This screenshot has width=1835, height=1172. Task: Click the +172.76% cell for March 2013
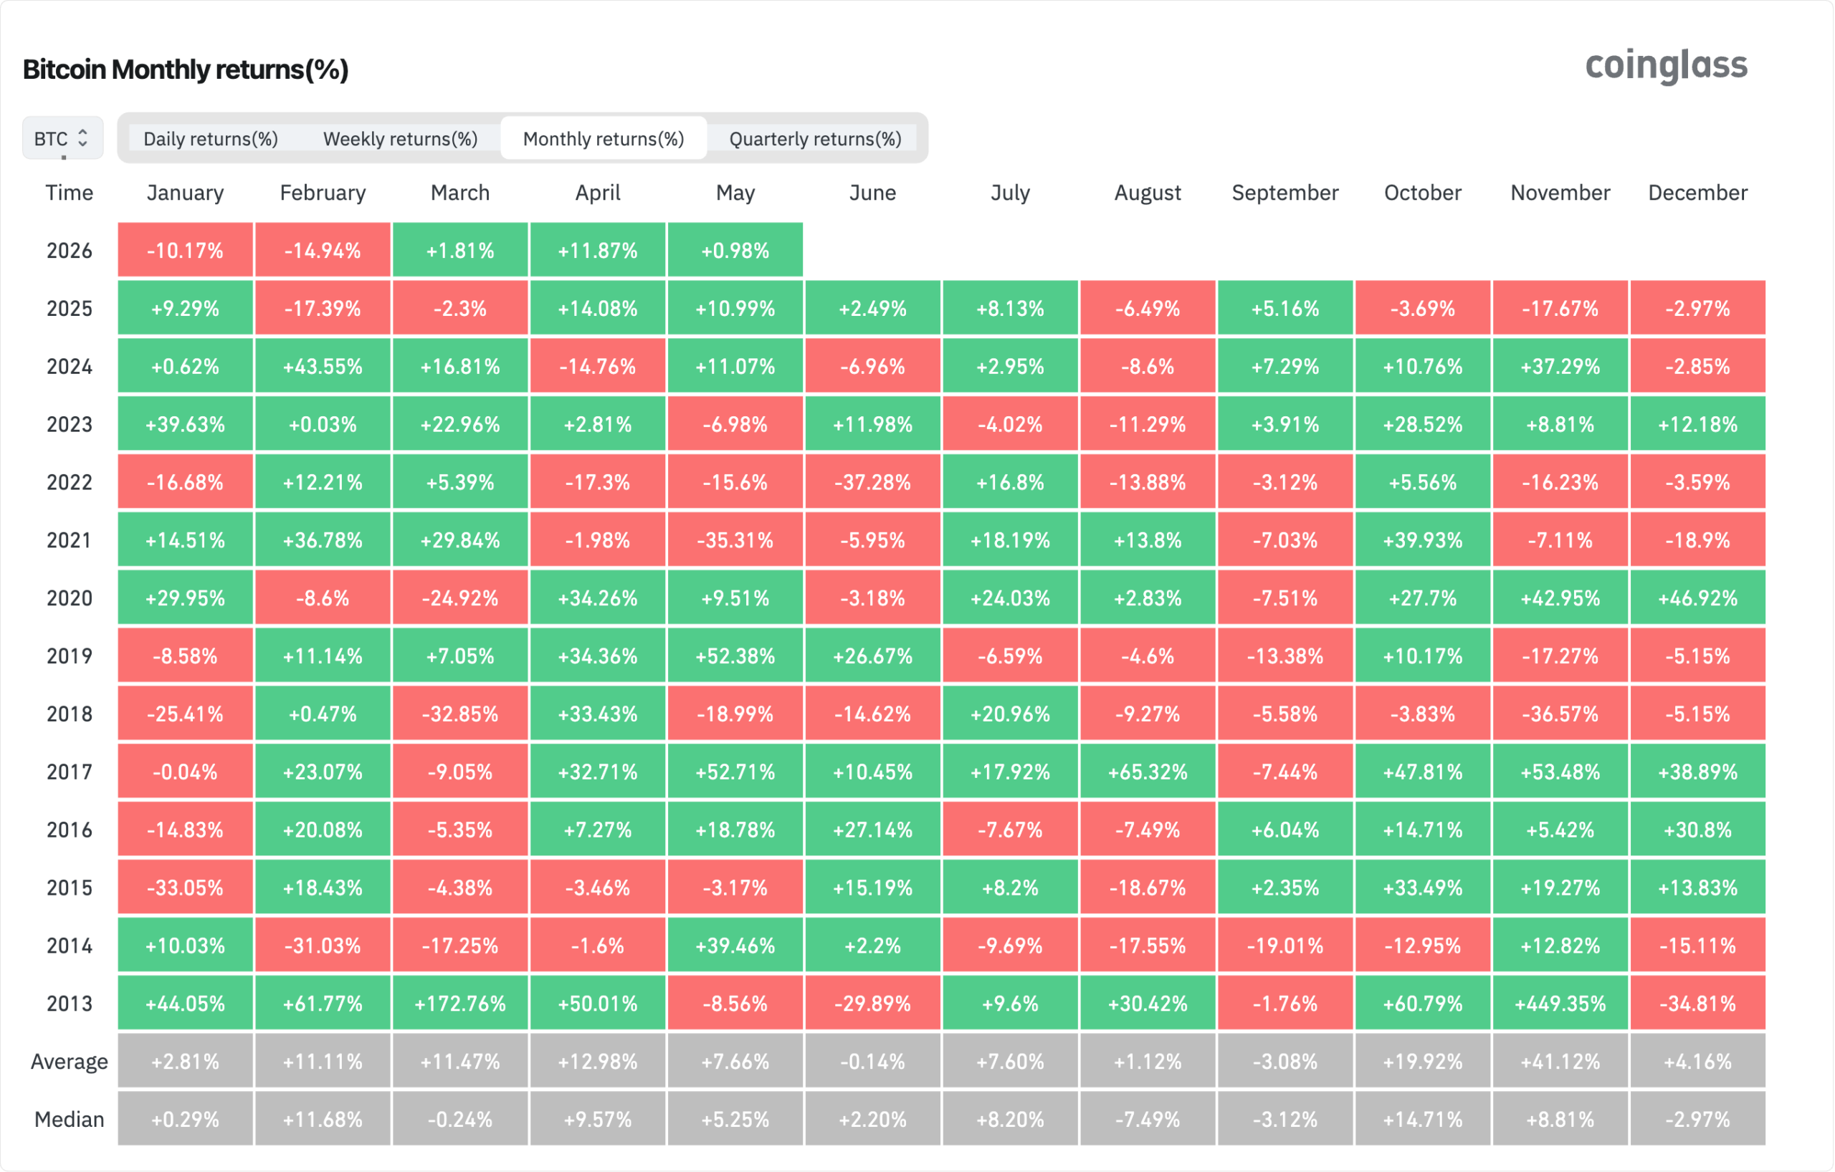pos(460,1002)
